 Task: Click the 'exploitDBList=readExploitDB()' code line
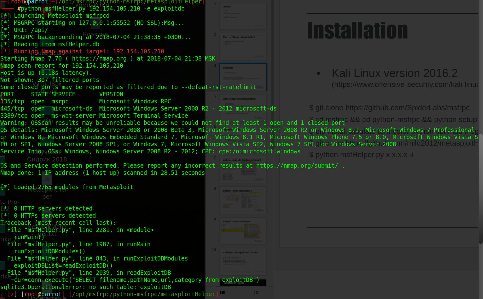point(63,266)
